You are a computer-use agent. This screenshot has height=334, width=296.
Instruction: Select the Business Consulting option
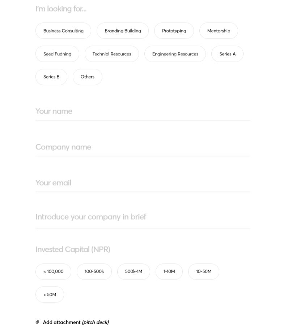click(63, 31)
